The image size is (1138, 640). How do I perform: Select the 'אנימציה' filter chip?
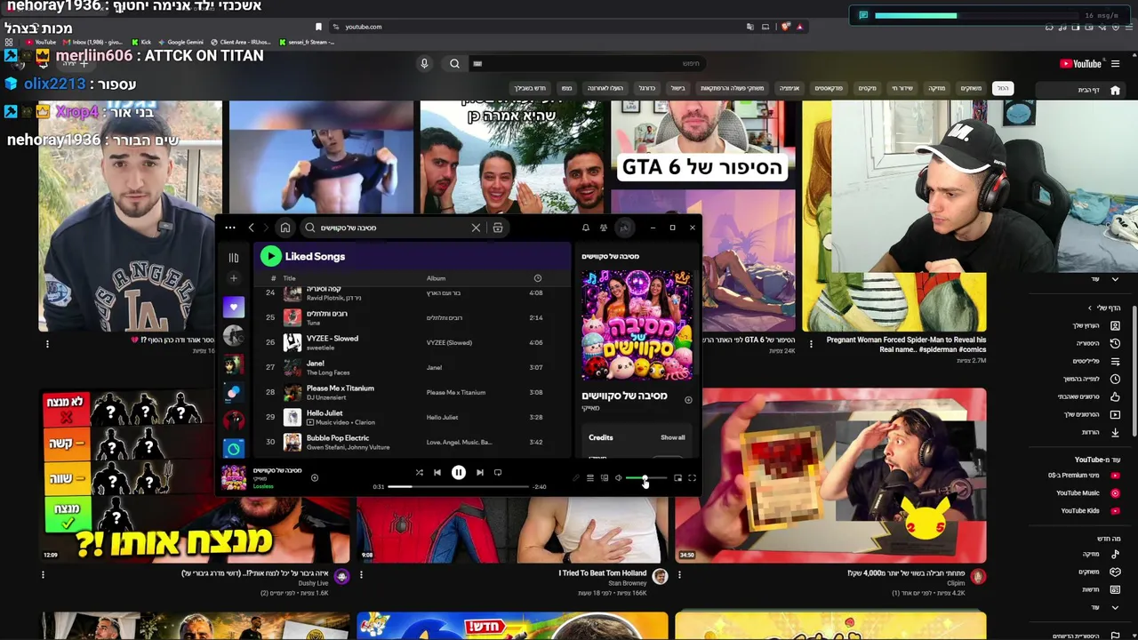click(789, 88)
